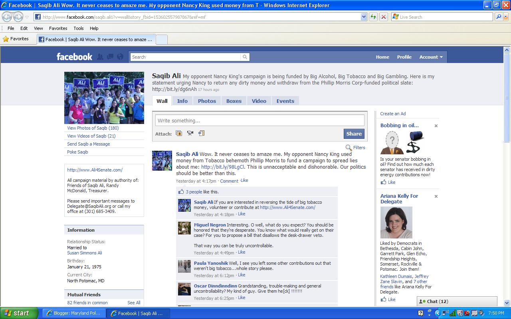
Task: Click the system tray expand arrow
Action: coord(438,313)
